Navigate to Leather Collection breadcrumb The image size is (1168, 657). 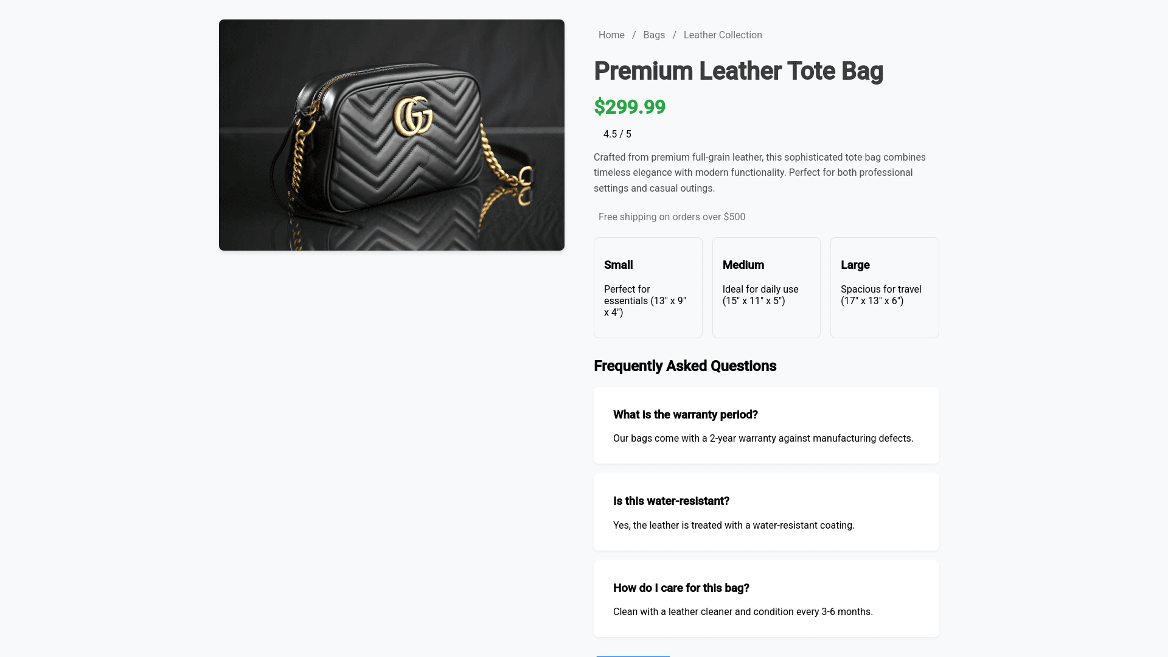723,35
